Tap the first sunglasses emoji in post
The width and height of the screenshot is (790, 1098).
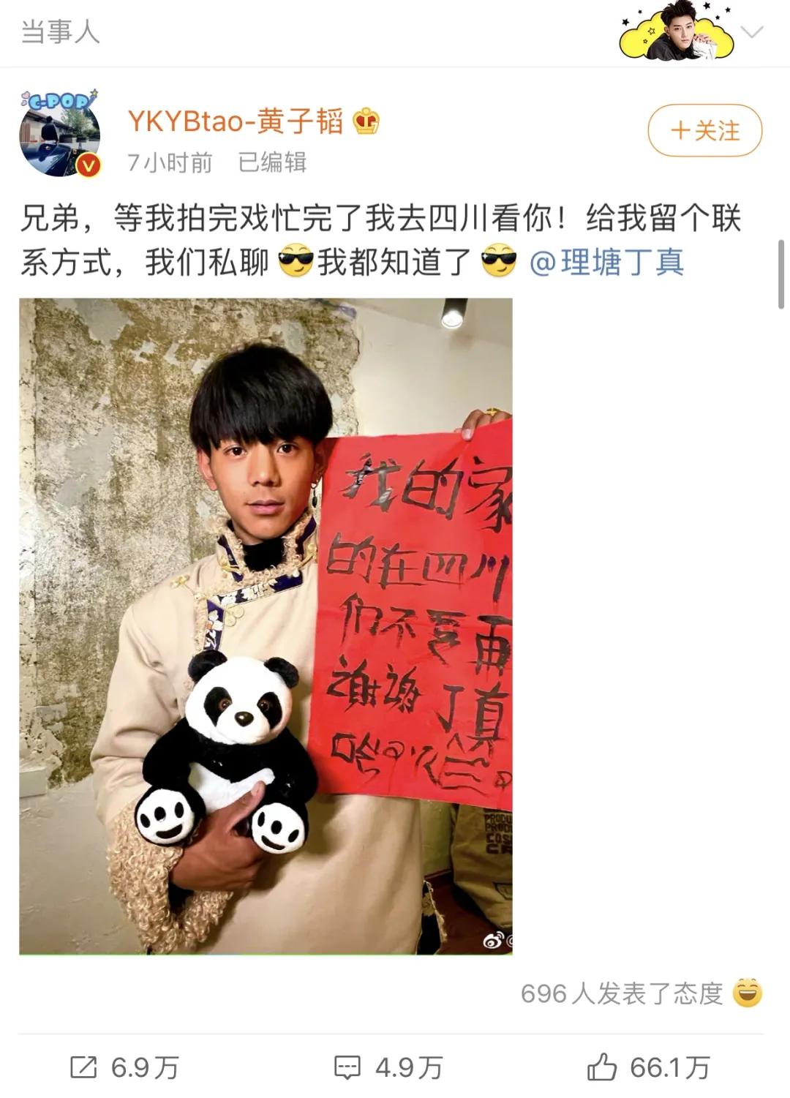point(296,262)
